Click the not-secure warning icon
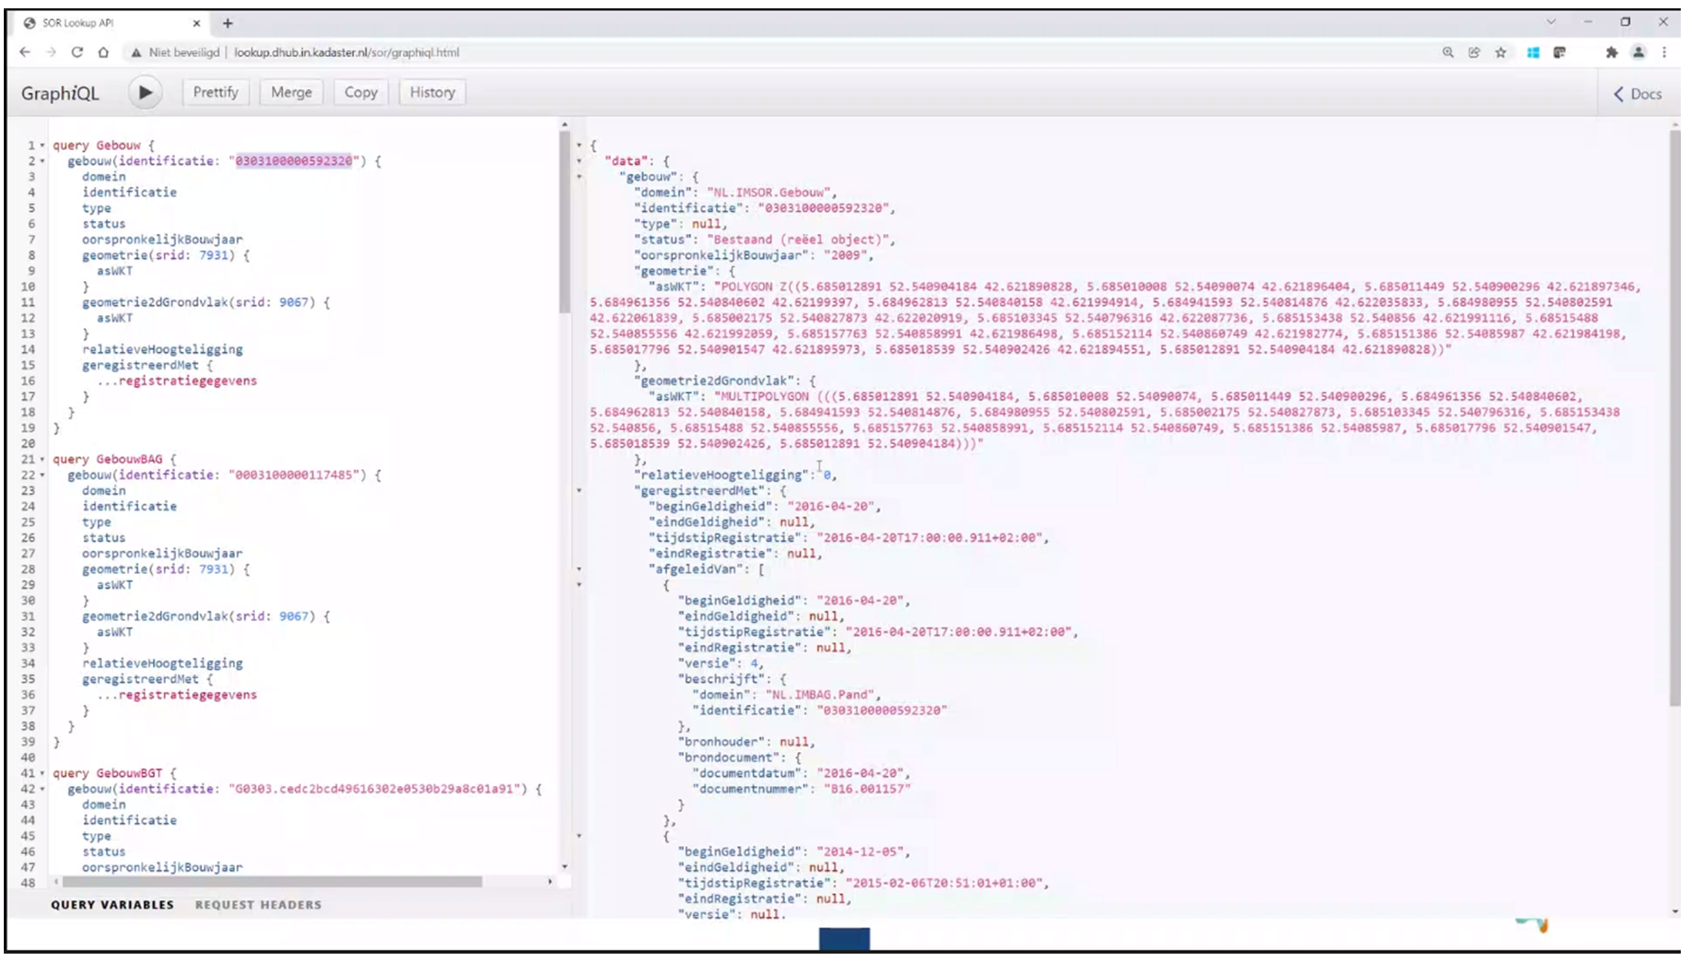Screen dimensions: 1691x960 pyautogui.click(x=136, y=52)
